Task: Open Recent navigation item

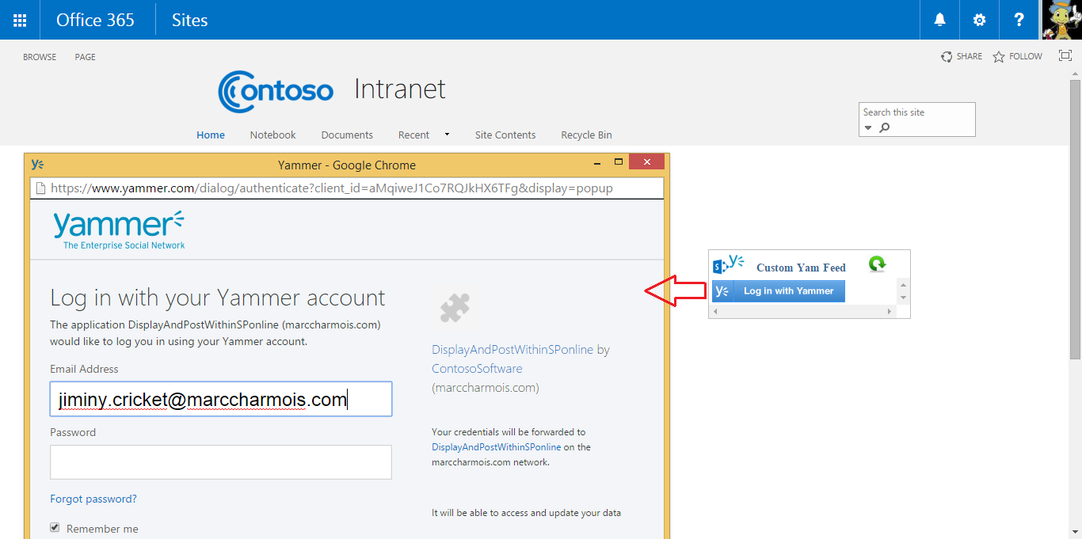Action: [x=413, y=135]
